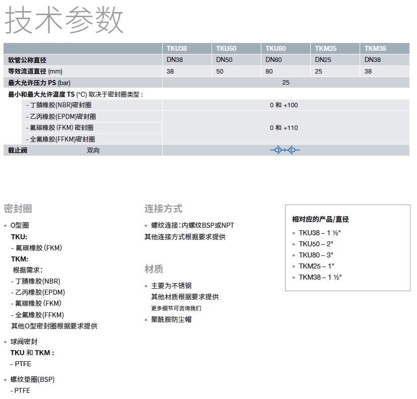Image resolution: width=417 pixels, height=399 pixels.
Task: Click the 螺纹连接:内螺纹BSP或NPT bullet
Action: coord(192,225)
